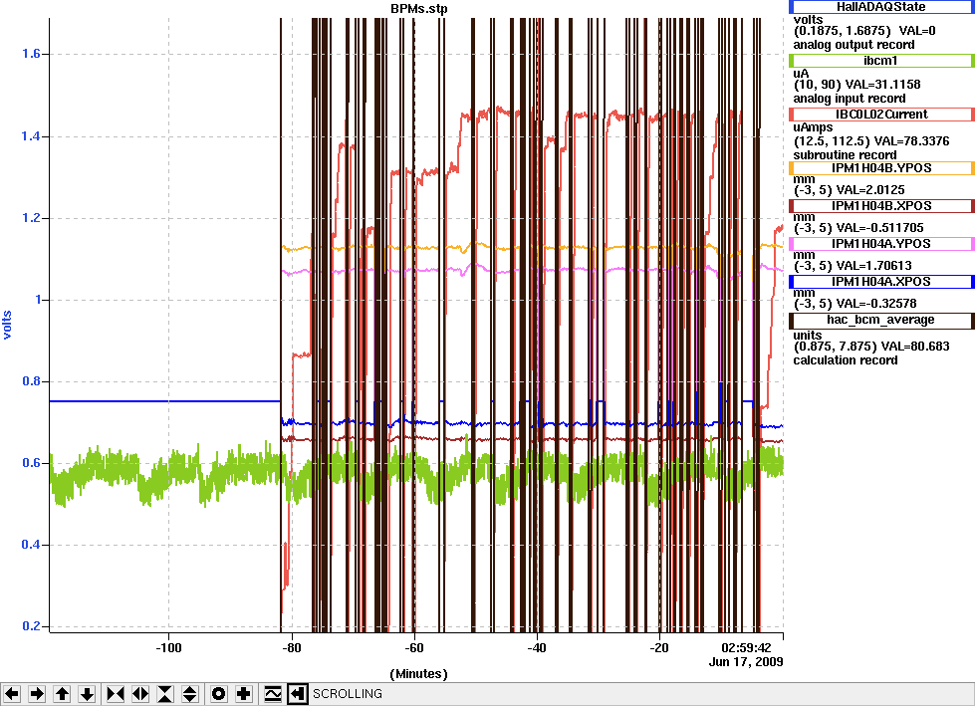Click the 'VAL=2.0125' value line
Screen dimensions: 975x706
[849, 190]
